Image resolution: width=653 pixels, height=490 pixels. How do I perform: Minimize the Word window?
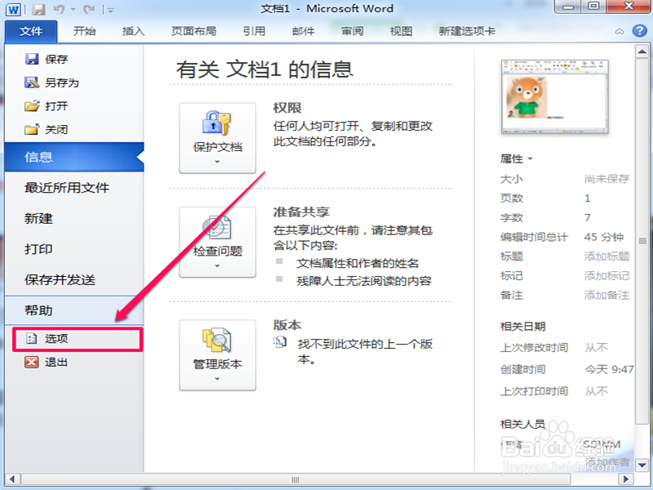pos(567,7)
